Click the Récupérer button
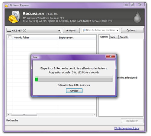Image resolution: width=151 pixels, height=136 pixels. point(132,121)
